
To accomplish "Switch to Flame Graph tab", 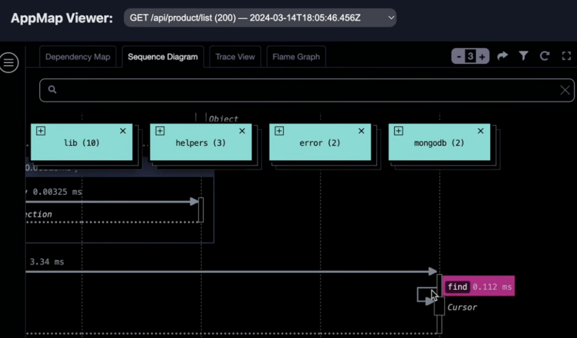I will tap(296, 57).
